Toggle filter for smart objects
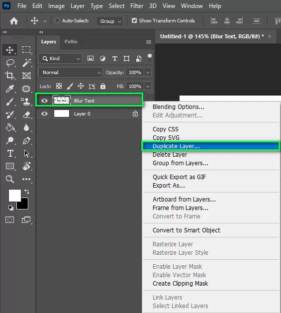This screenshot has height=313, width=281. coord(139,59)
